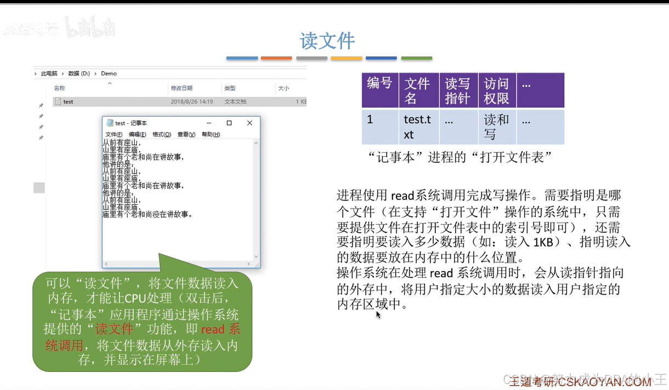Click Demo folder in Explorer address bar
Image resolution: width=669 pixels, height=390 pixels.
point(109,73)
